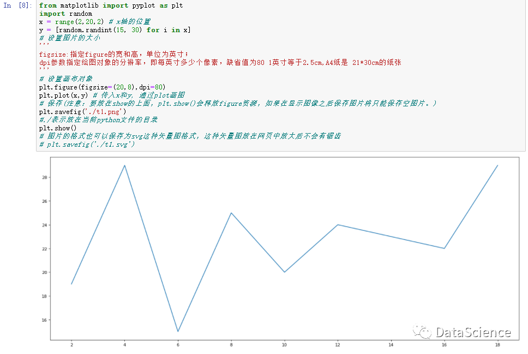Click the comment "# 设置图片的大小"

pos(70,38)
